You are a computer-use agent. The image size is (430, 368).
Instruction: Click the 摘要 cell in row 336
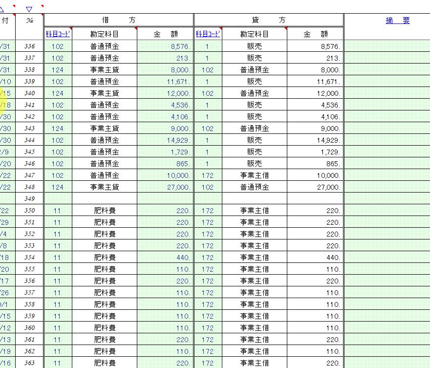pos(387,46)
